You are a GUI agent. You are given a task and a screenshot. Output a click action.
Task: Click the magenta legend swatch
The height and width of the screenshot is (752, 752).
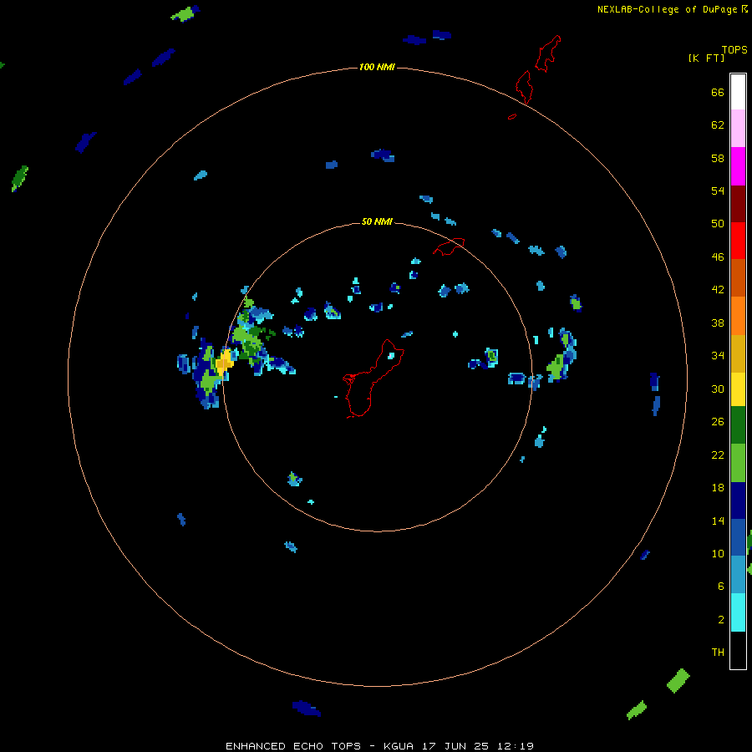coord(738,166)
